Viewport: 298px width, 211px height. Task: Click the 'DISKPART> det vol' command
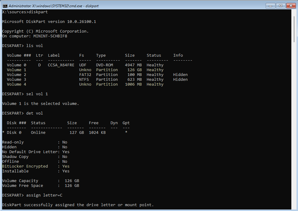point(22,113)
